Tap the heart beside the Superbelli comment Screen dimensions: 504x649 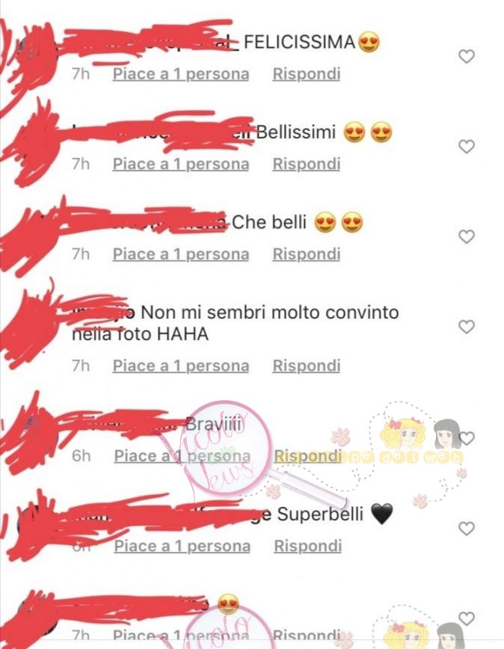coord(467,529)
